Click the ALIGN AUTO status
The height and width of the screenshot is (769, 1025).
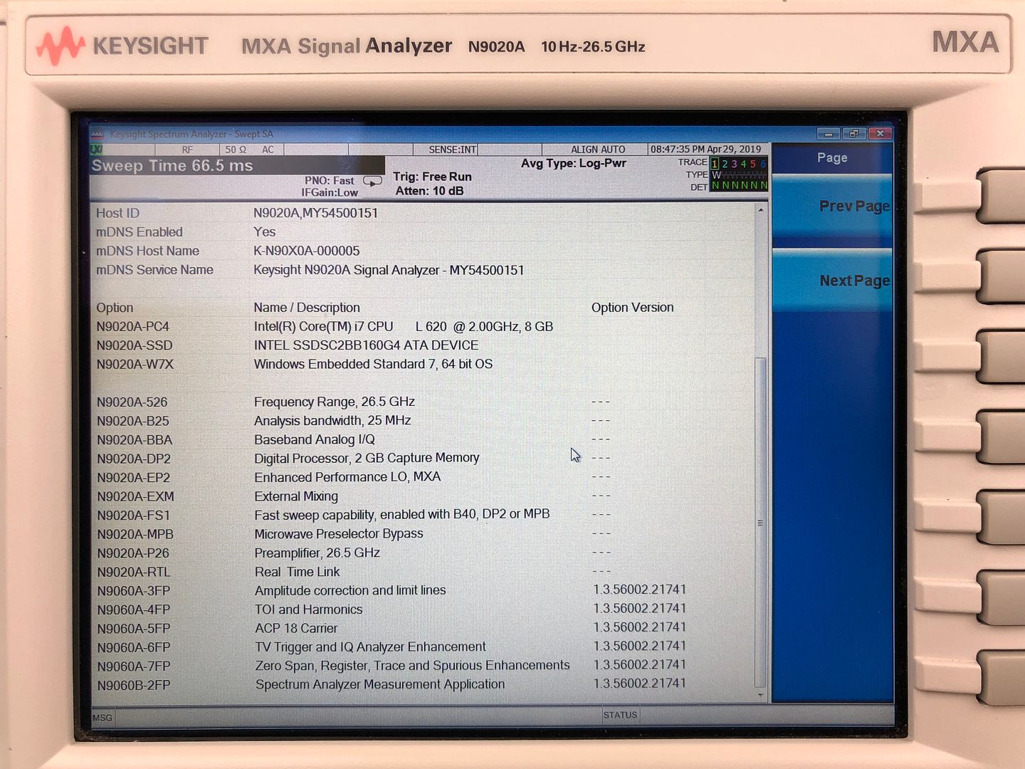click(598, 150)
